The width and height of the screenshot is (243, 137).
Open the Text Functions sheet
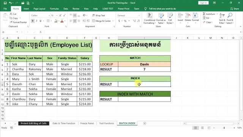coord(106,123)
